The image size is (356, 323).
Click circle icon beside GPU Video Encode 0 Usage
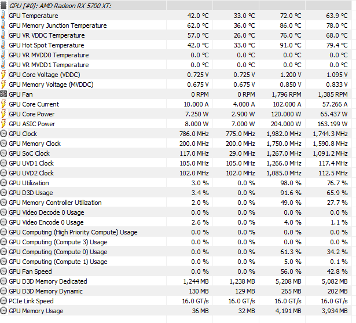(3, 222)
